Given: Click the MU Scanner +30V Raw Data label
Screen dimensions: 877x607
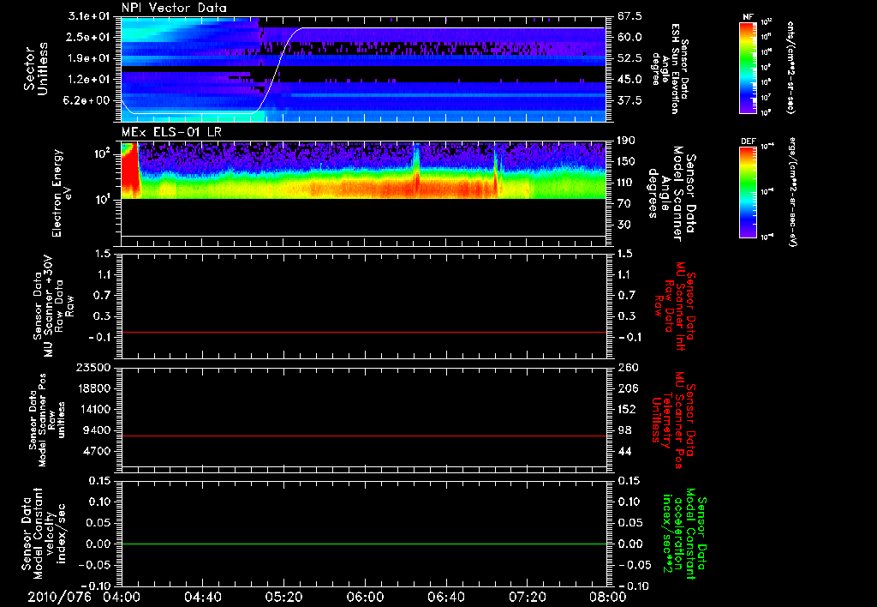Looking at the screenshot, I should [x=52, y=305].
